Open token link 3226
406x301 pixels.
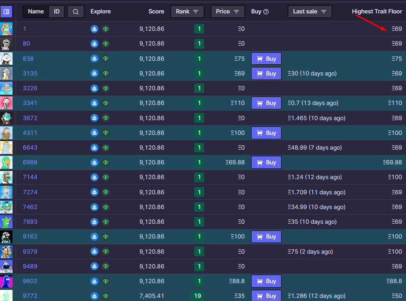pos(30,88)
